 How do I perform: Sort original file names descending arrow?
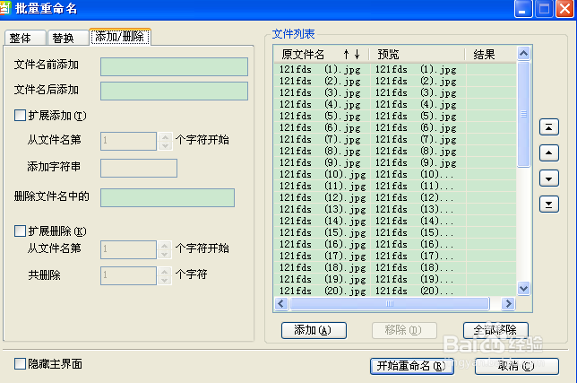pos(357,55)
